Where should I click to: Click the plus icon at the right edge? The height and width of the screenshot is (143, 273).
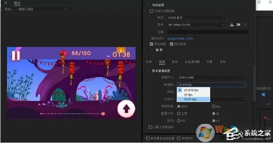(268, 104)
